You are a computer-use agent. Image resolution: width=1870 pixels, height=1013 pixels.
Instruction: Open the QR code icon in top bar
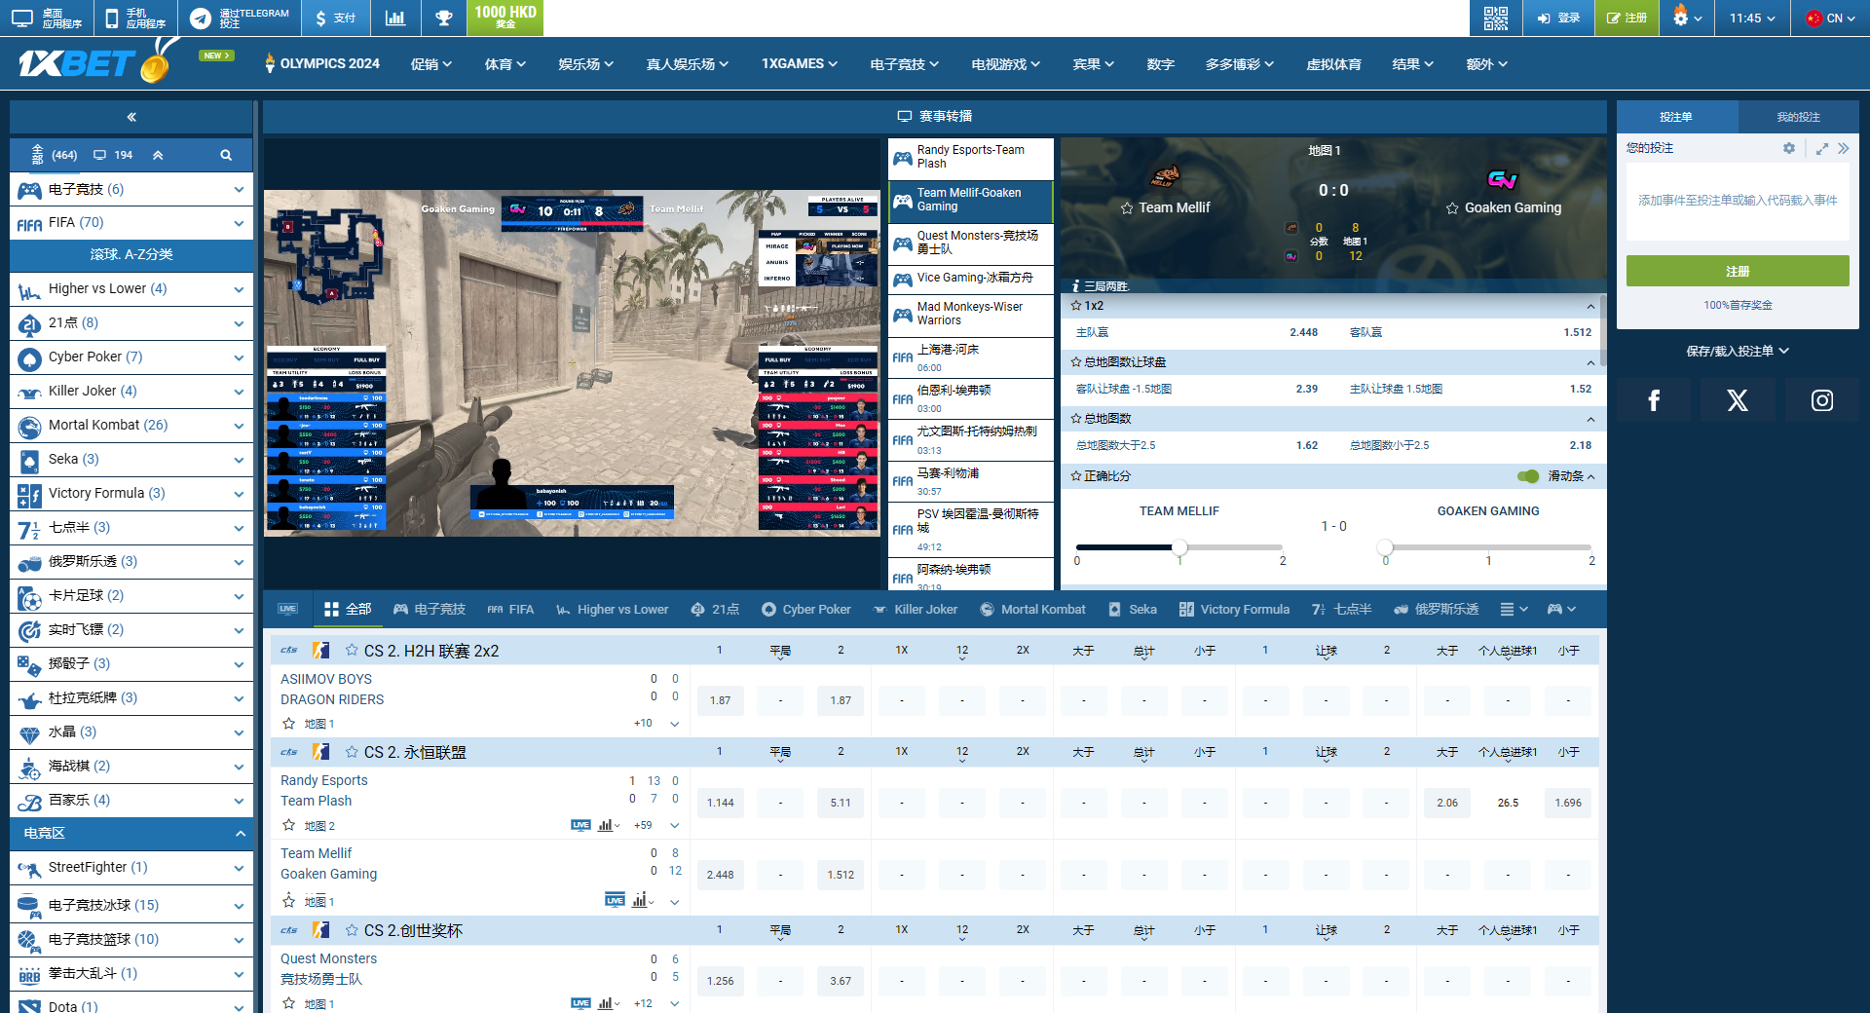point(1495,18)
